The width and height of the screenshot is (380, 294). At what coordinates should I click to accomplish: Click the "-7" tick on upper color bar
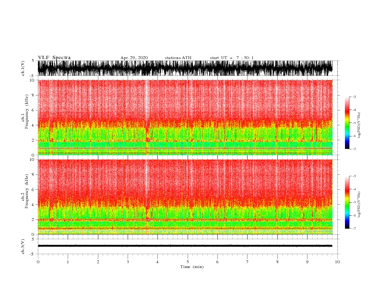(354, 149)
